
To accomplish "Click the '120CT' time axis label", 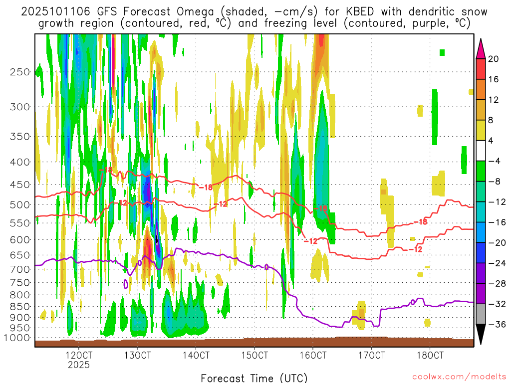I will [78, 355].
